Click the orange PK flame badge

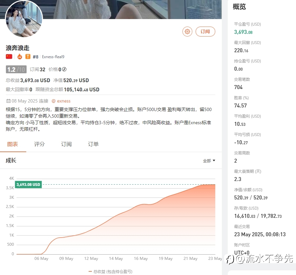coord(20,57)
